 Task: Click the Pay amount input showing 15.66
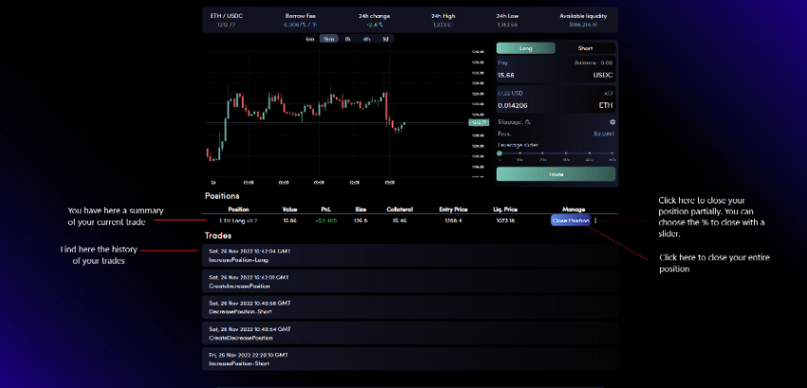tap(535, 75)
